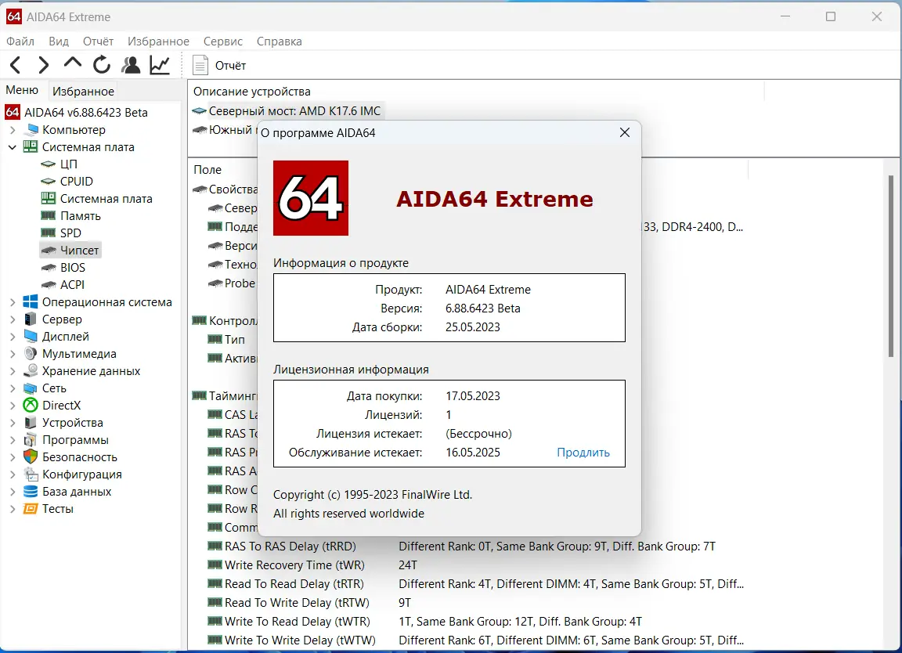Image resolution: width=902 pixels, height=653 pixels.
Task: Open the Сервис menu
Action: [x=222, y=41]
